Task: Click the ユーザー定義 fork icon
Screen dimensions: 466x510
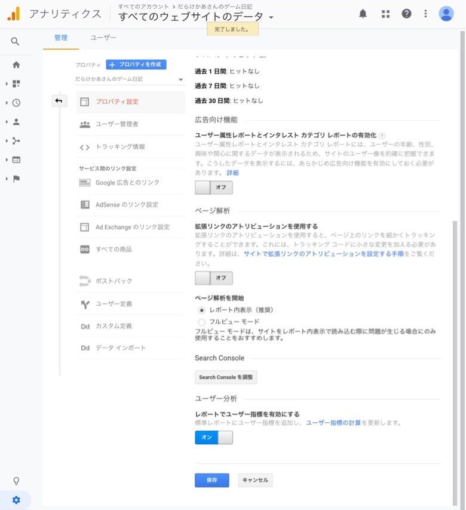Action: 85,305
